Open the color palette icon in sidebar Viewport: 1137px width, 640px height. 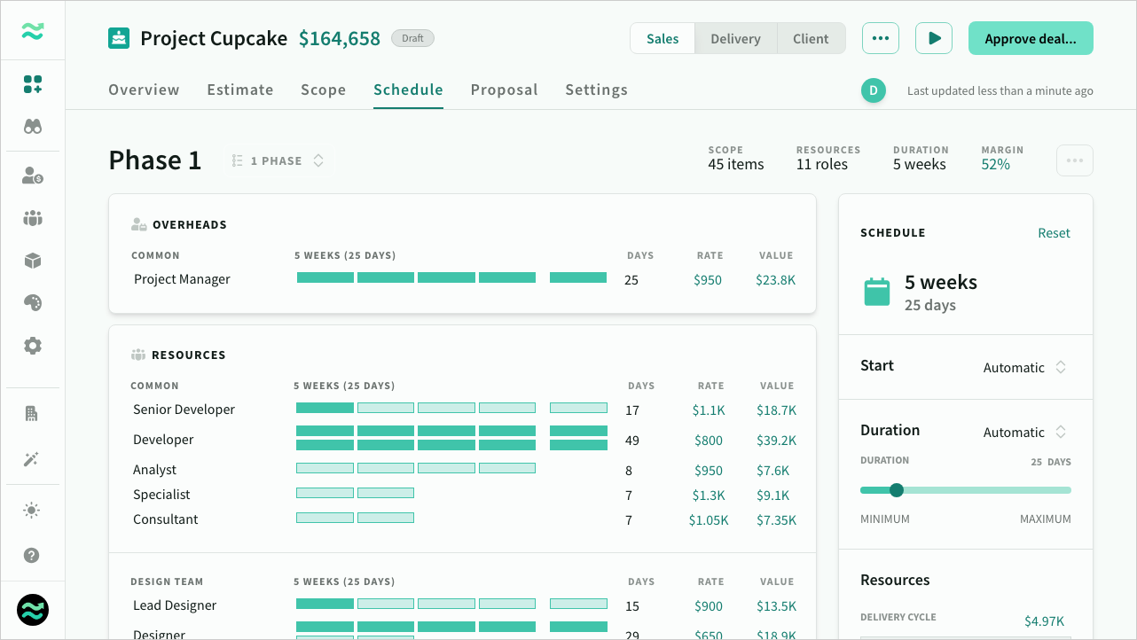[x=33, y=303]
